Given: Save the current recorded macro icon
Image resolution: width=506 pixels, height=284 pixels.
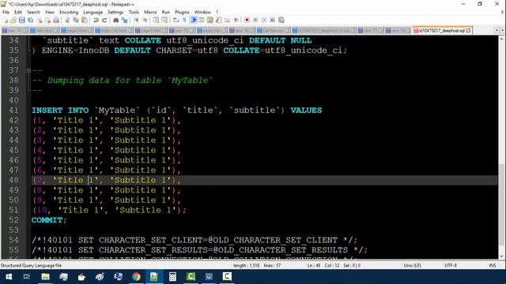Looking at the screenshot, I should 281,20.
